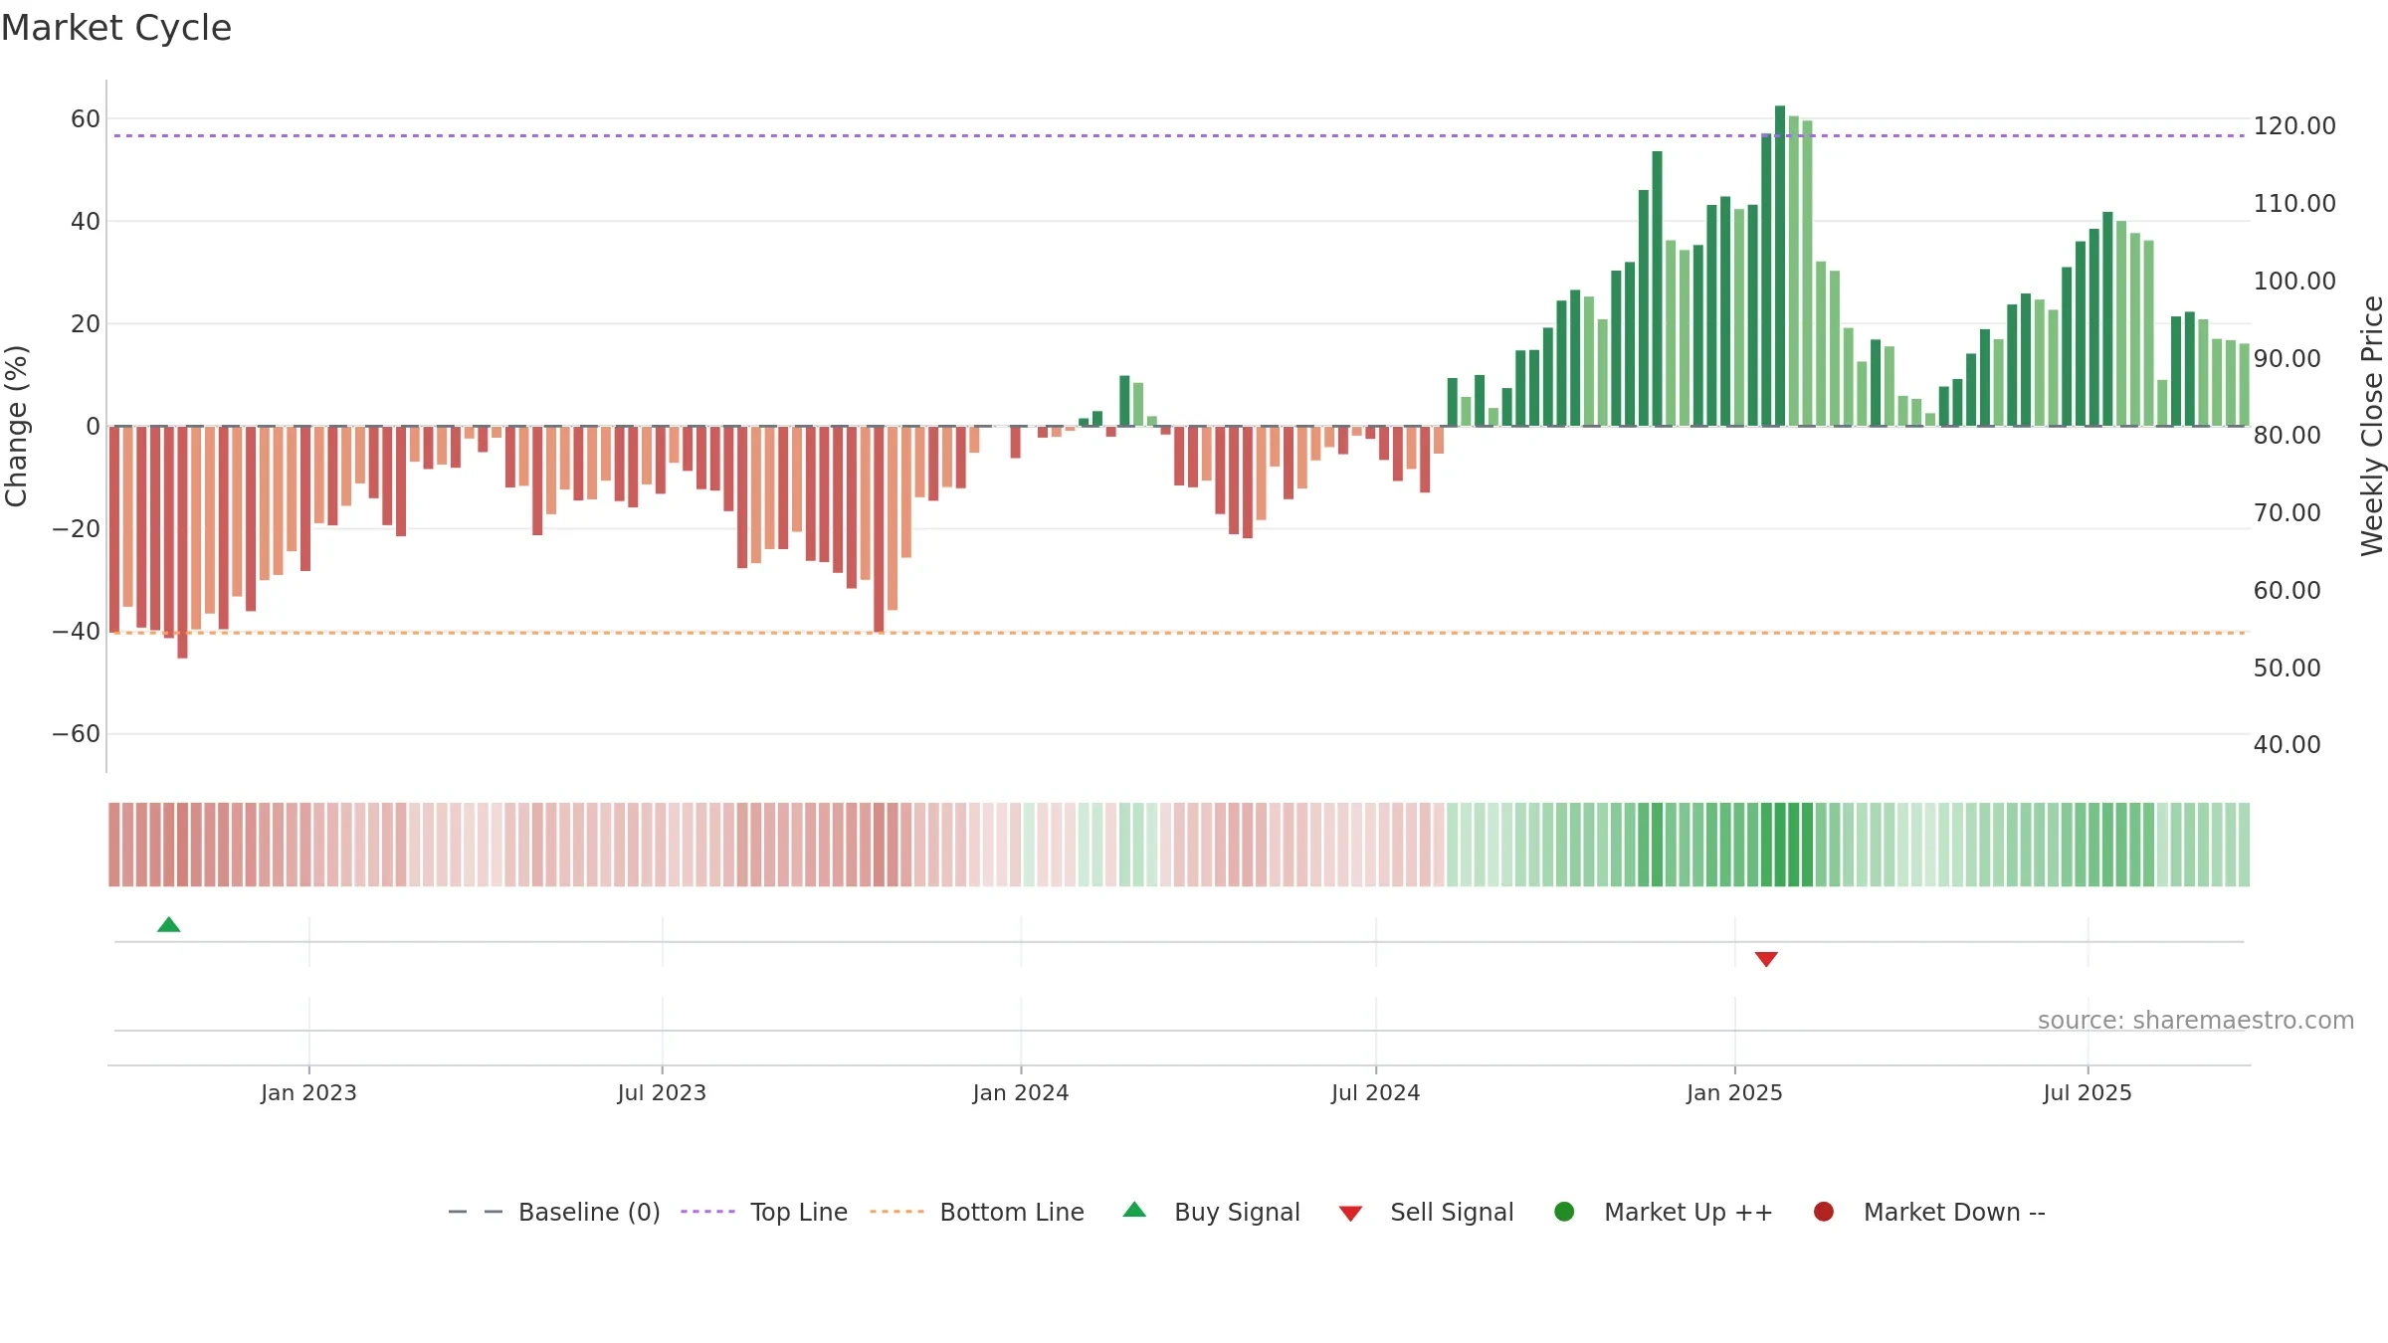Click the Weekly Close Price axis title
This screenshot has width=2388, height=1343.
click(x=2372, y=426)
